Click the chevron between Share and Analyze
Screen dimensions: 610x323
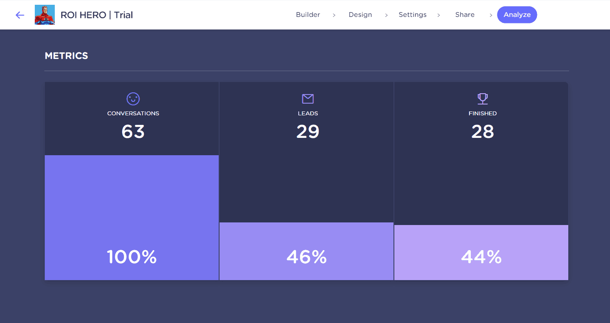point(491,15)
